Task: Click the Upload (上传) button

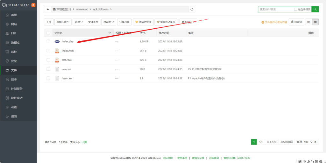Action: 48,22
